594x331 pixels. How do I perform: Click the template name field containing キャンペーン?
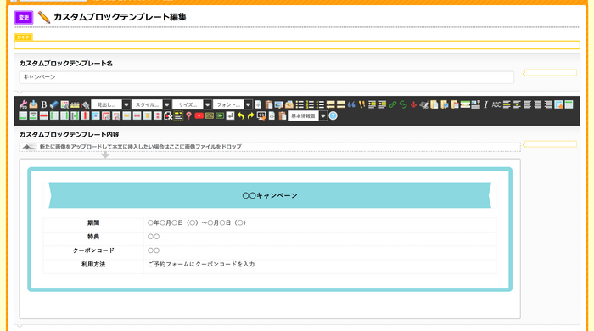[x=266, y=77]
